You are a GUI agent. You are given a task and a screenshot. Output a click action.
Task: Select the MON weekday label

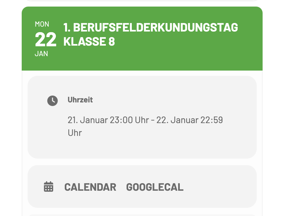point(42,24)
